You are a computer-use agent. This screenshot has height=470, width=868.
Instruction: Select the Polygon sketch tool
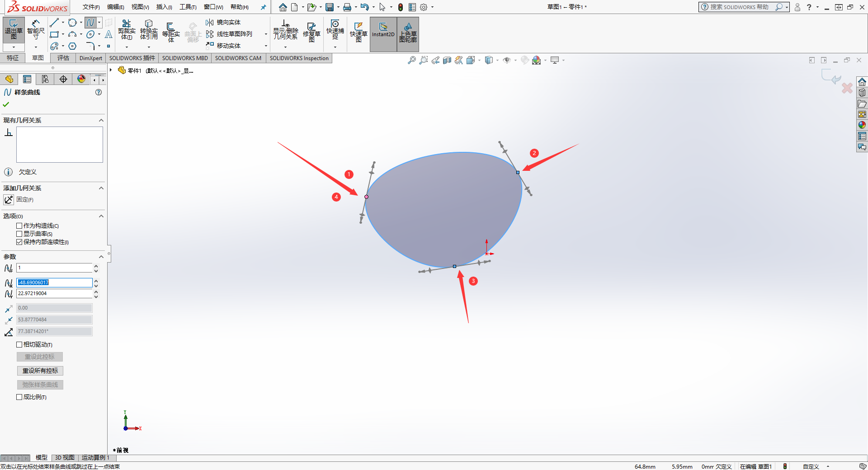72,46
